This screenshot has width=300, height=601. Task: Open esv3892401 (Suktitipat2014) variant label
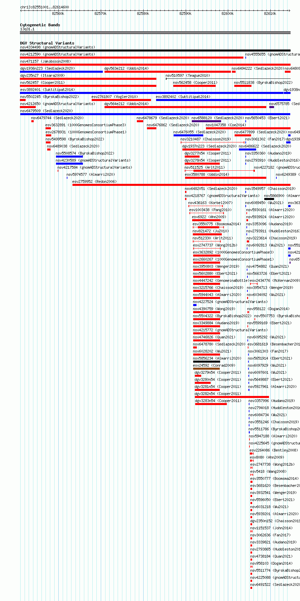(48, 90)
